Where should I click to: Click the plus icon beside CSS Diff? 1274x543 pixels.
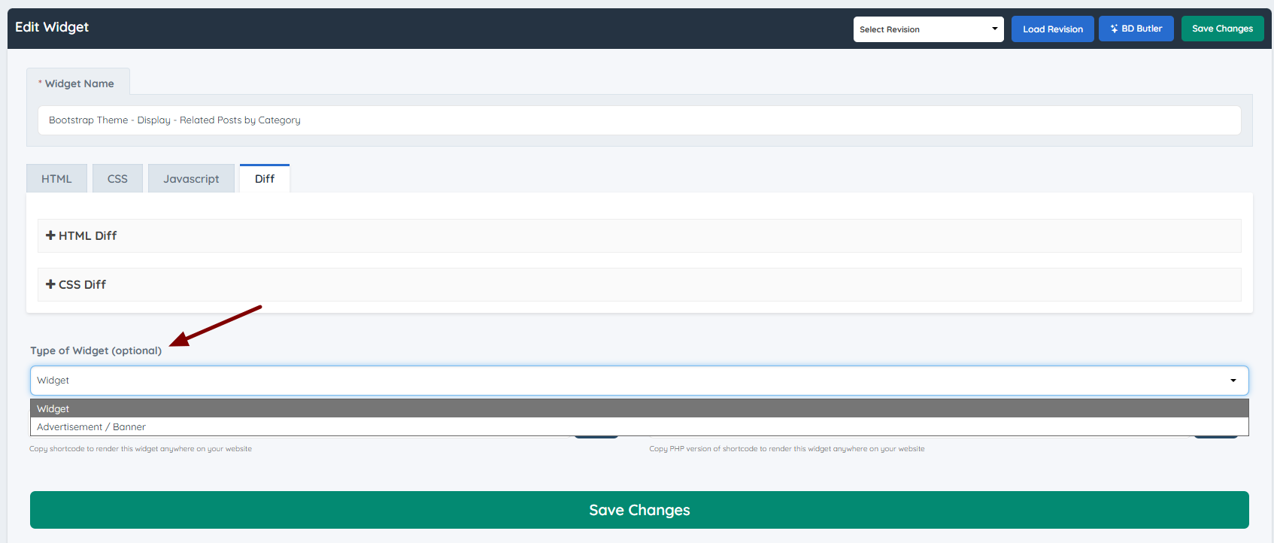50,284
